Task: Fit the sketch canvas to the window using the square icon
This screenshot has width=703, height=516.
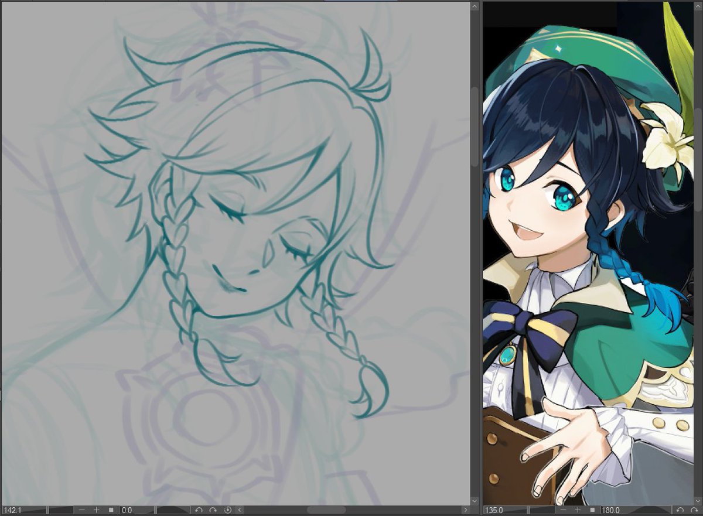Action: coord(111,510)
